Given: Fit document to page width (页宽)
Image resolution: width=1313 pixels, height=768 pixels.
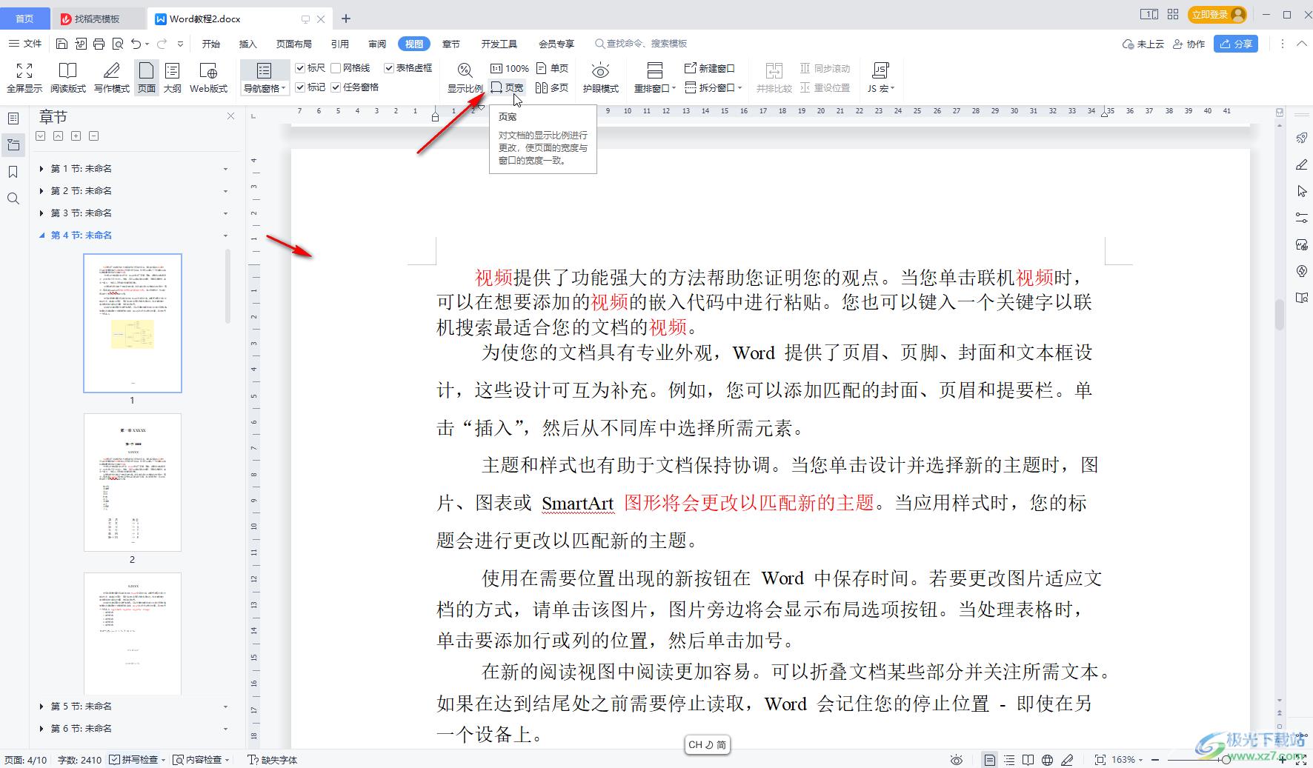Looking at the screenshot, I should [508, 87].
